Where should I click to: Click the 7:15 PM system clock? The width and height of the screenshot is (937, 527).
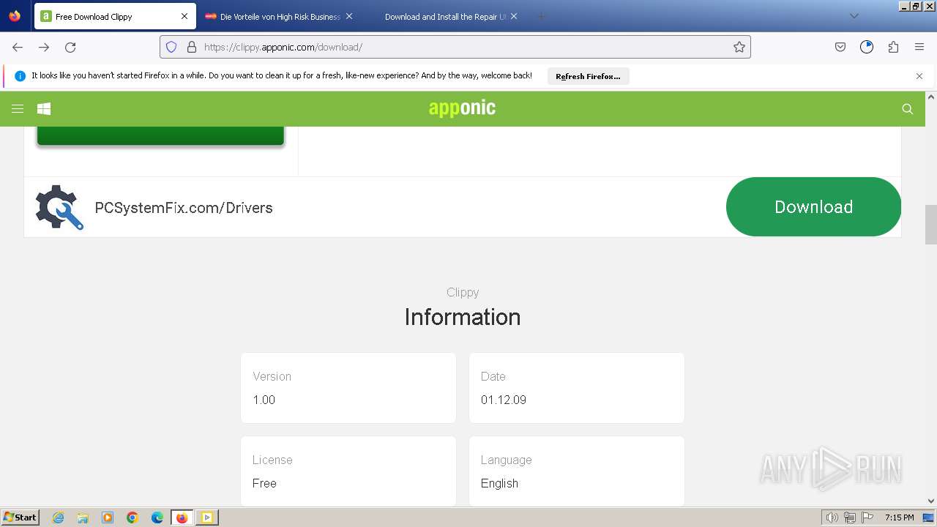pyautogui.click(x=899, y=517)
